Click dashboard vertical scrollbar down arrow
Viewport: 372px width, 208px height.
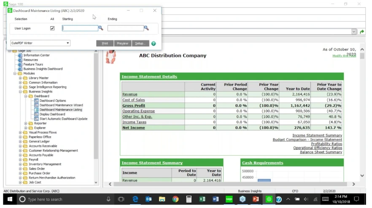point(362,176)
